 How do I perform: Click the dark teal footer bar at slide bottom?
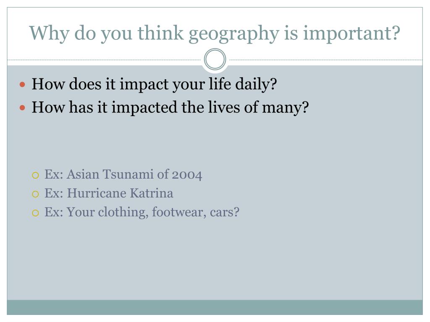215,307
